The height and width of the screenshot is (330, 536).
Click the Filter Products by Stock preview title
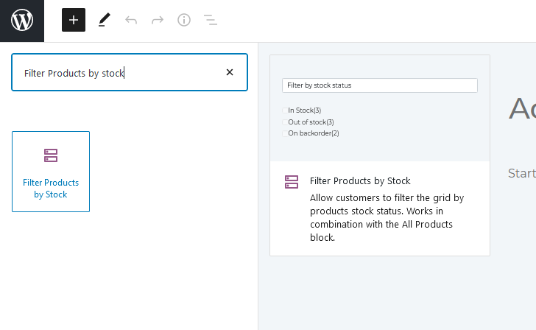[360, 181]
